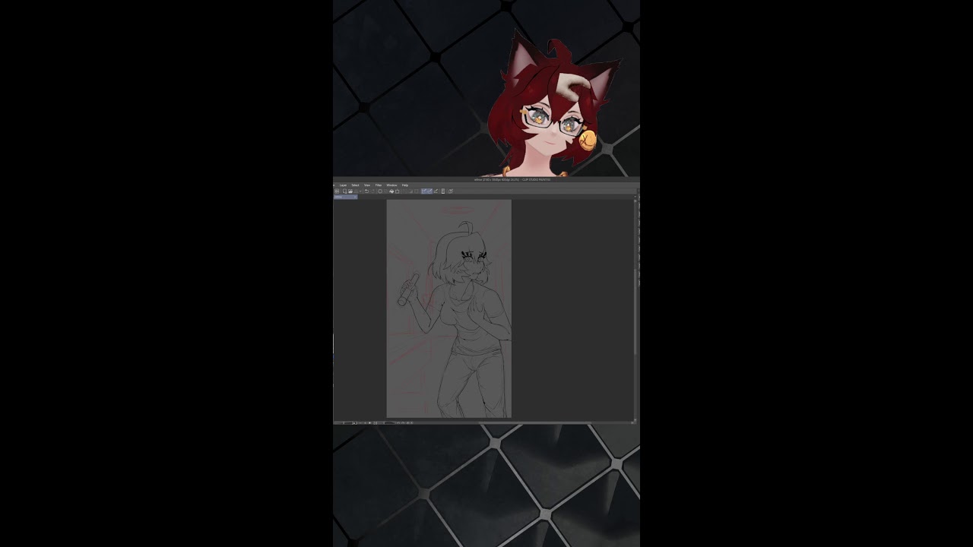Click the smartphone connect icon

(x=443, y=191)
